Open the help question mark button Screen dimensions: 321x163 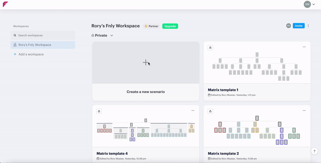point(314,151)
